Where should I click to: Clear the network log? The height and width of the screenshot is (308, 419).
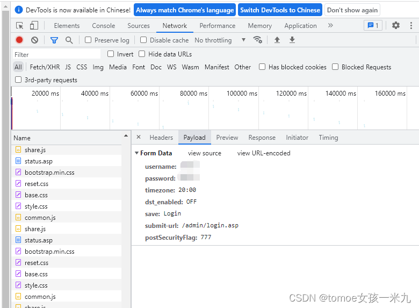point(34,40)
